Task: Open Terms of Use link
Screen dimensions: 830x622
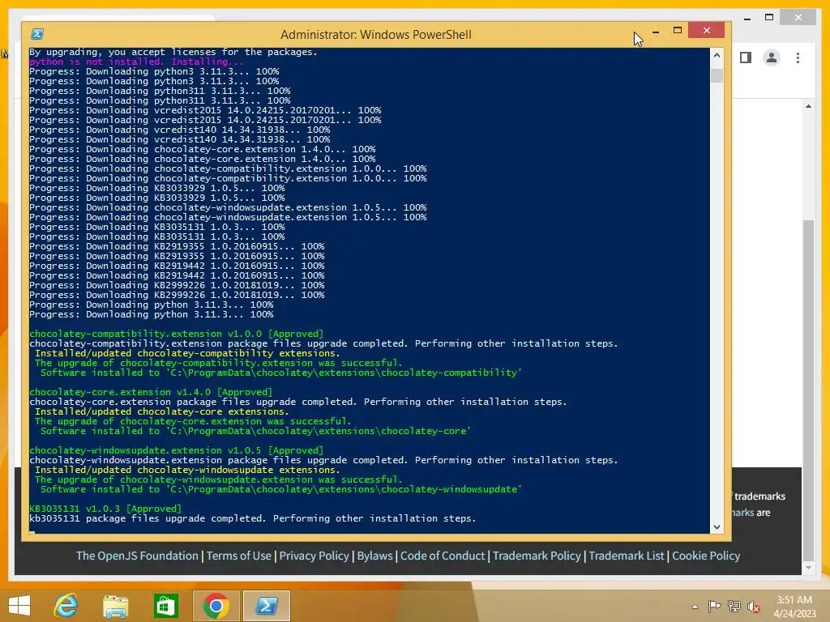Action: tap(239, 556)
